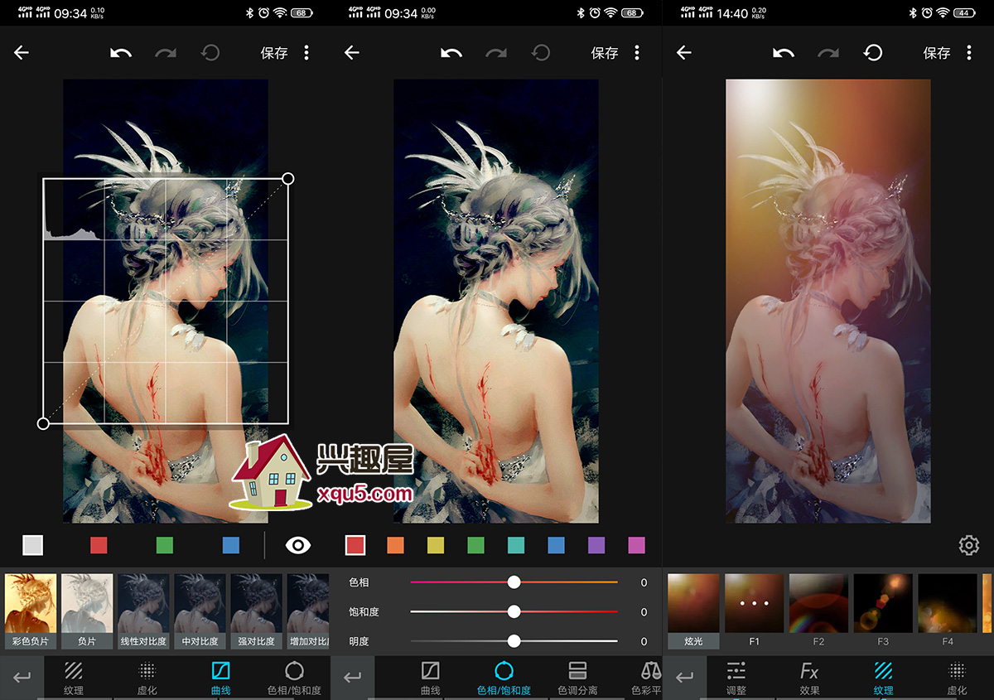Apply the 线性对比度 preset thumbnail
Screen dimensions: 994x700
[x=143, y=611]
